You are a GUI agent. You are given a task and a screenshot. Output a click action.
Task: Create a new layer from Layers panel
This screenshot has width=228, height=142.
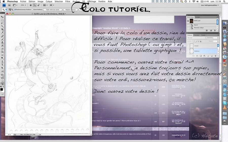coord(212,56)
